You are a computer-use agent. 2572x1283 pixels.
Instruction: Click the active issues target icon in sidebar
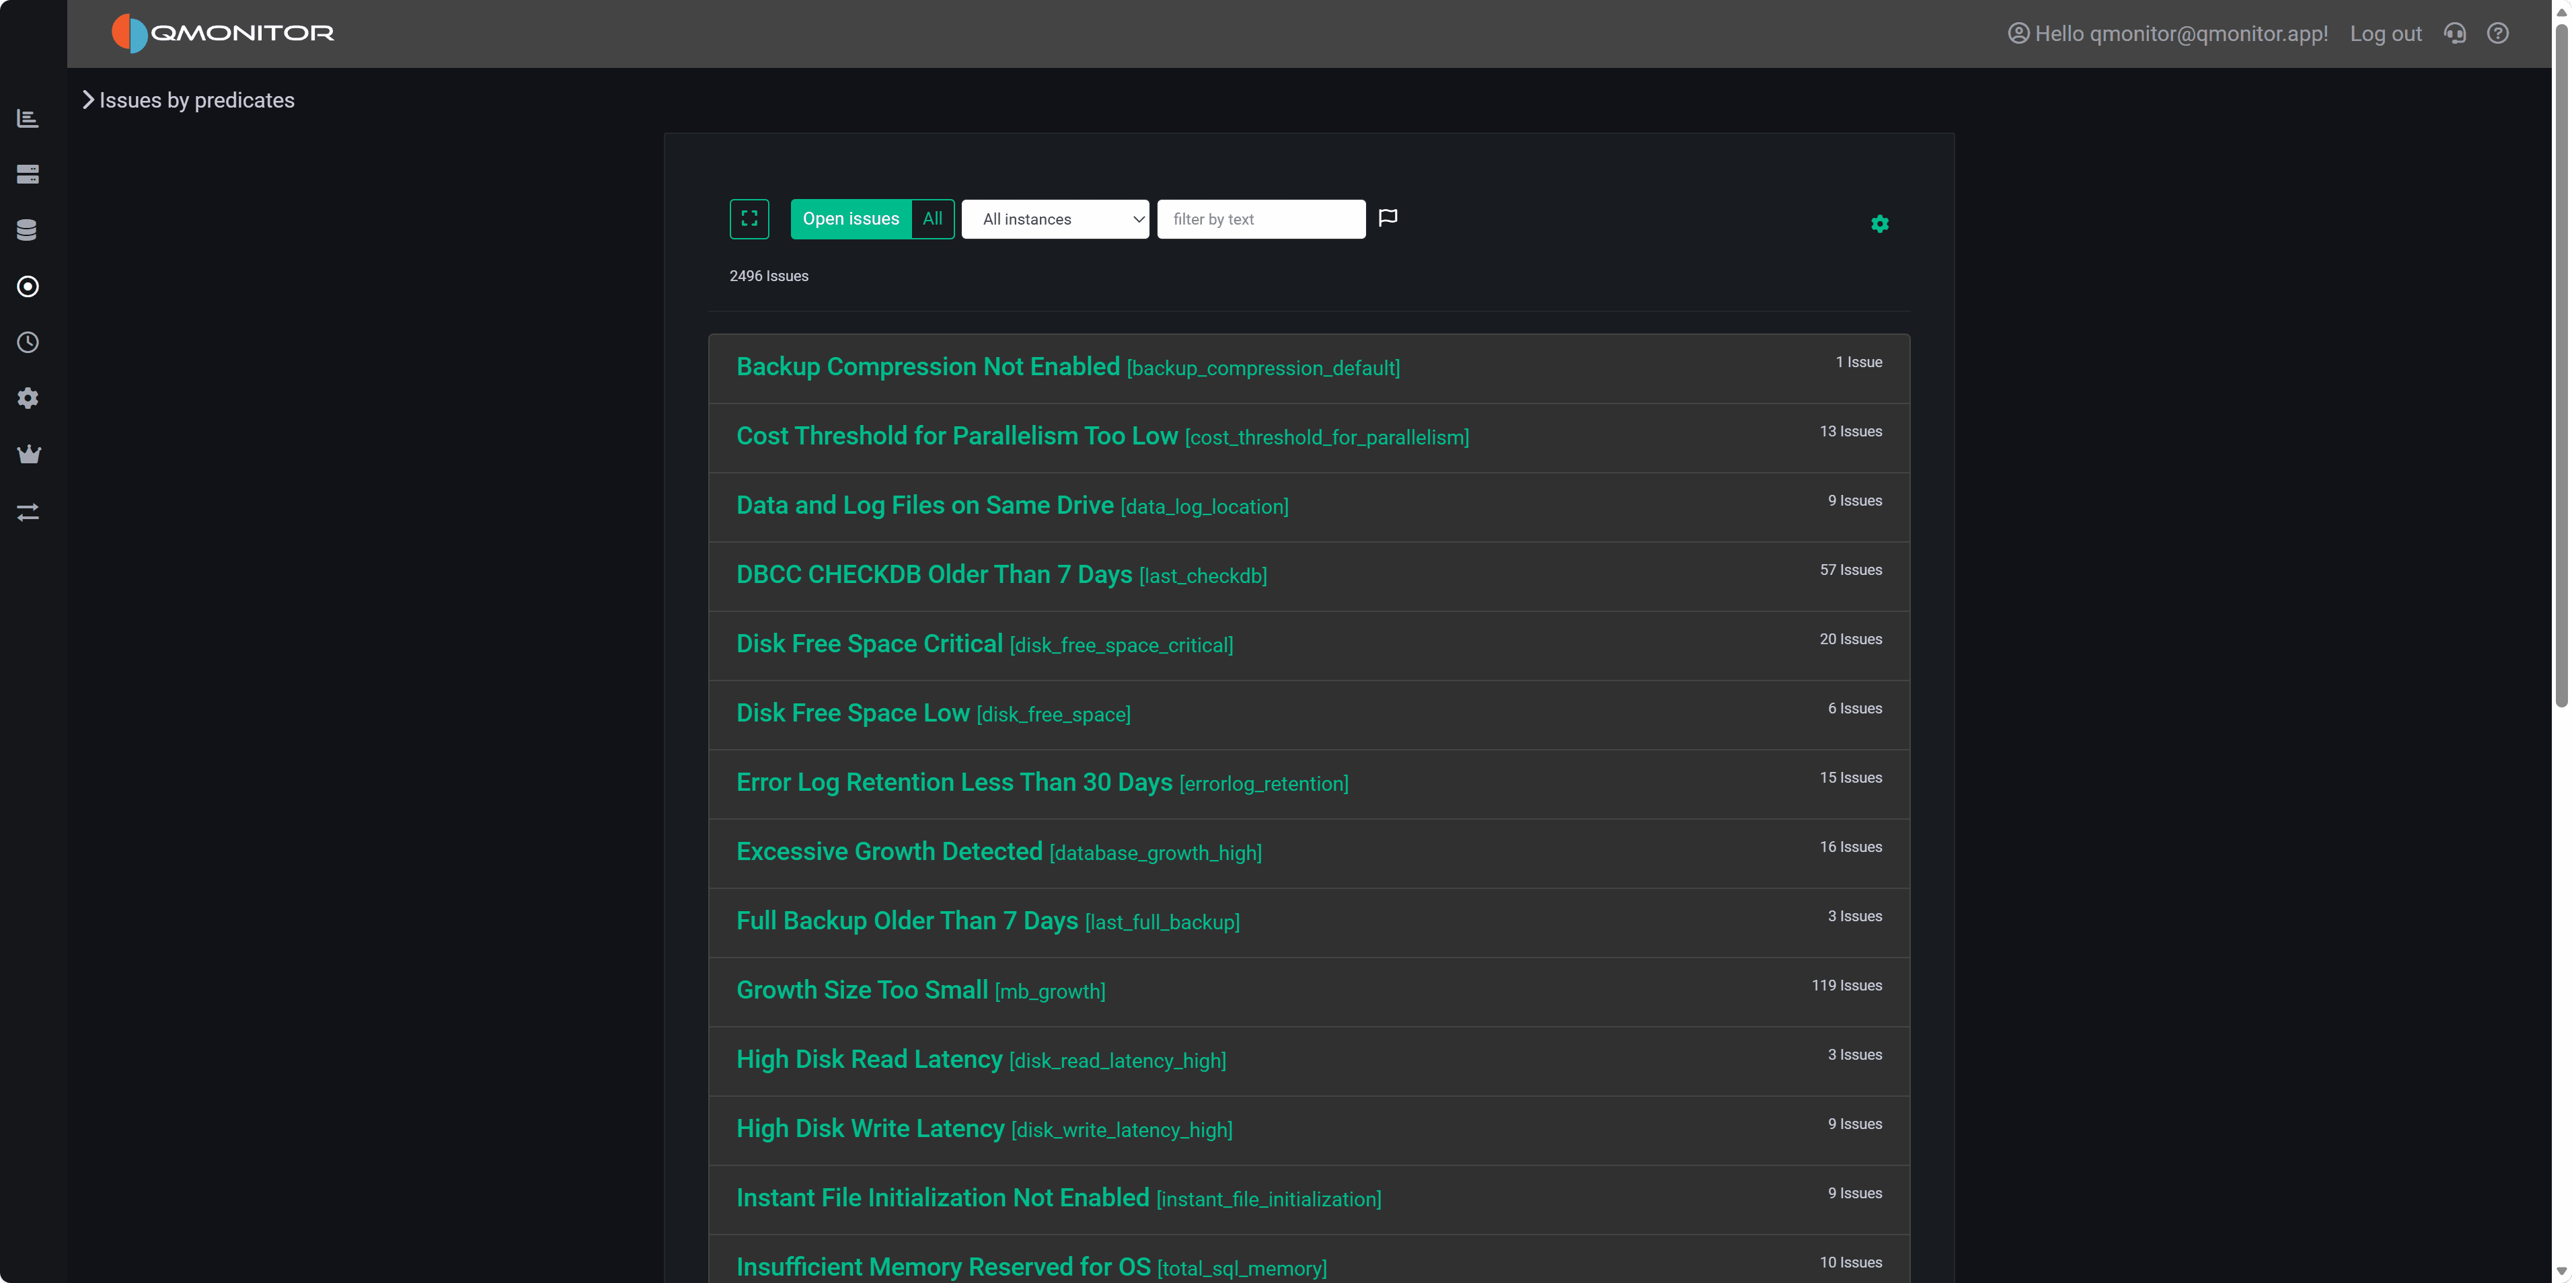pos(28,286)
